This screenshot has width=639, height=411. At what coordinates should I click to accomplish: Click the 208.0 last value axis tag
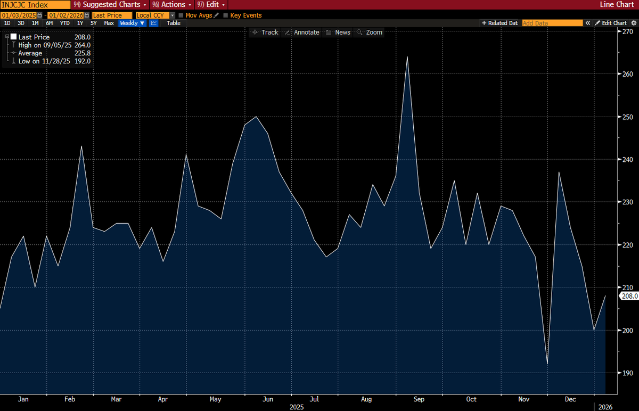click(629, 296)
